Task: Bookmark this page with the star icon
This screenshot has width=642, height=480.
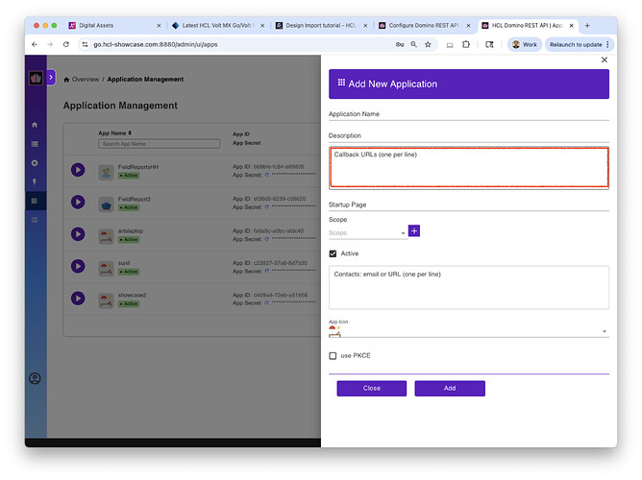Action: (428, 44)
